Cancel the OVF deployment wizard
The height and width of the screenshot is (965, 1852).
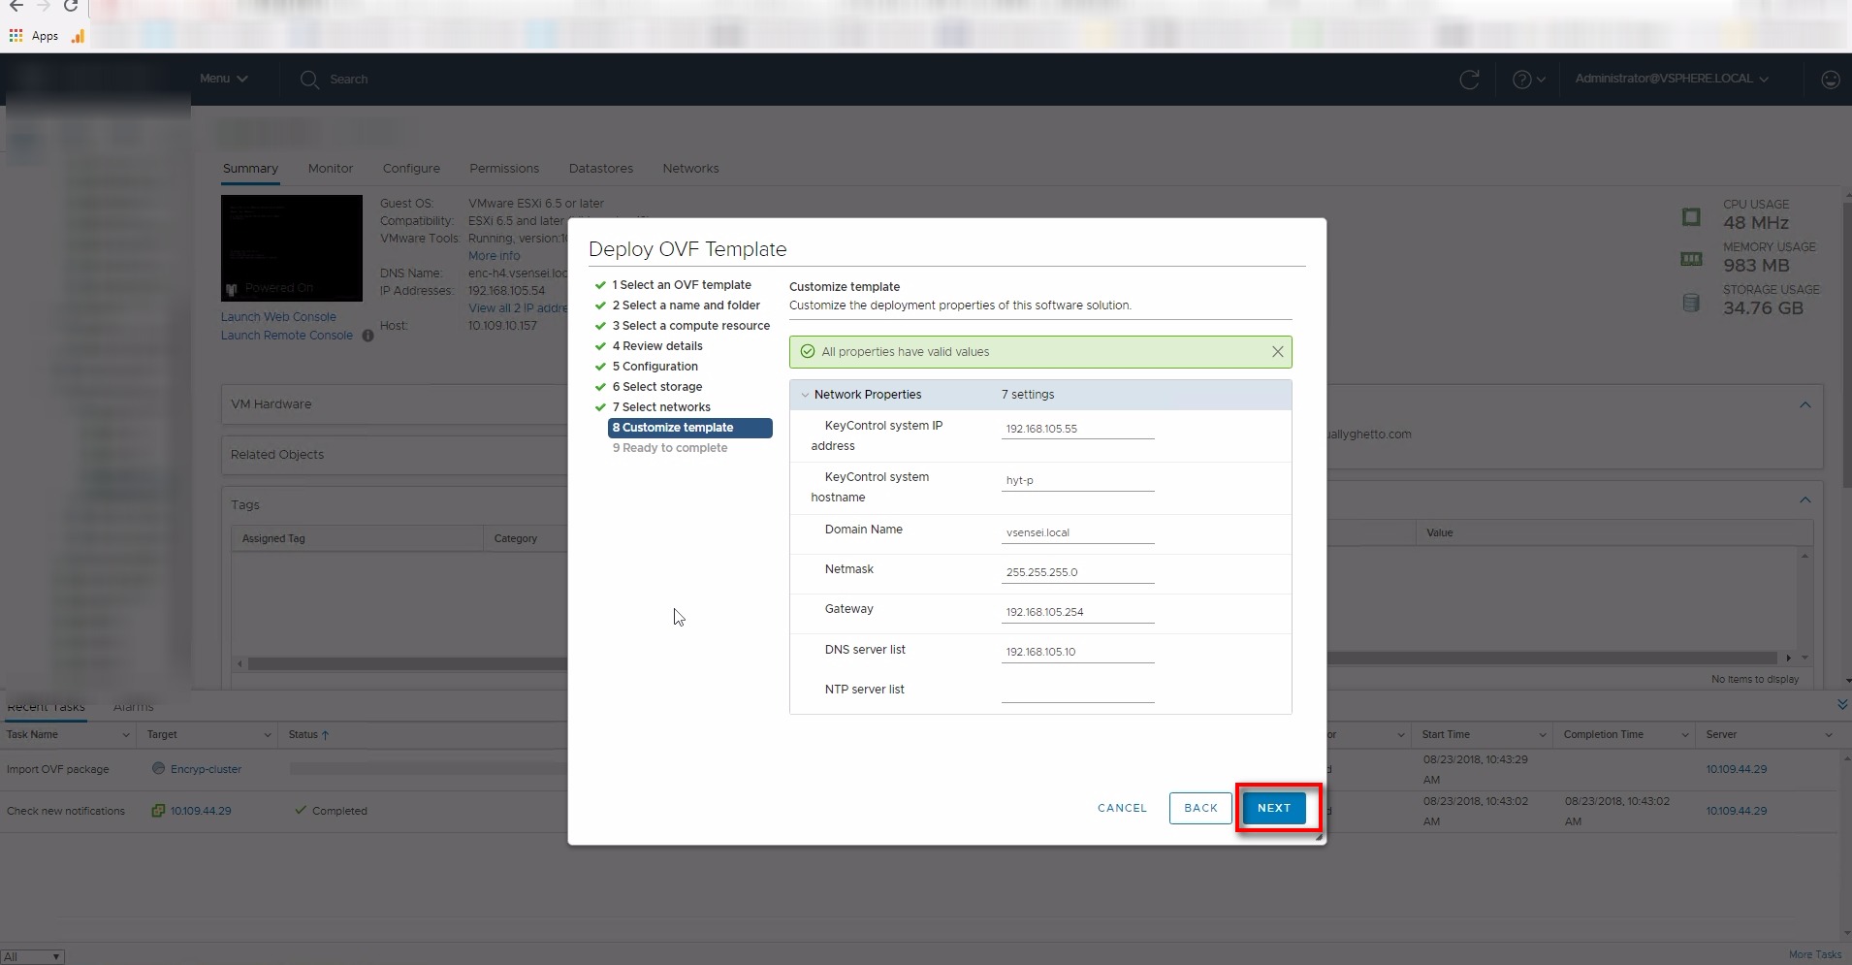tap(1122, 808)
